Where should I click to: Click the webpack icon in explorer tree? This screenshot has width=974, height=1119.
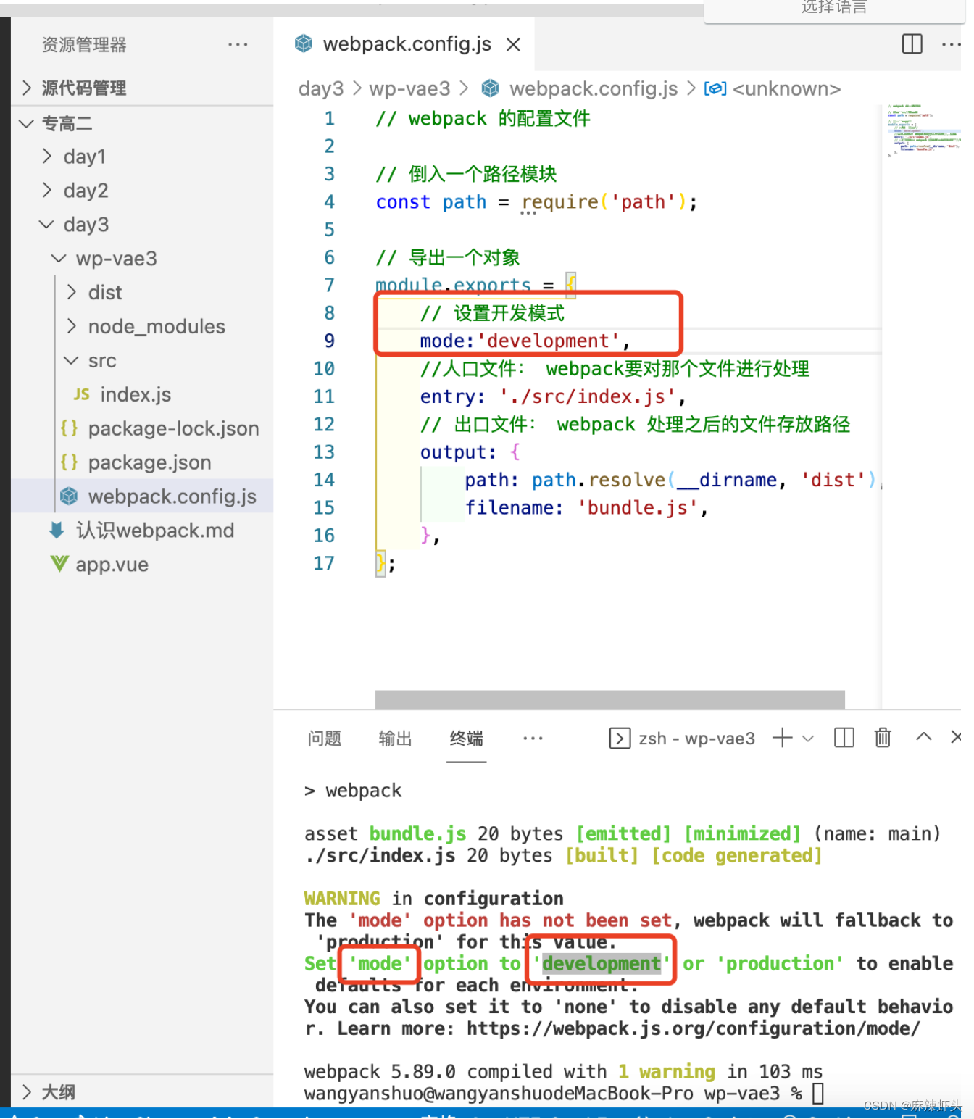coord(69,496)
